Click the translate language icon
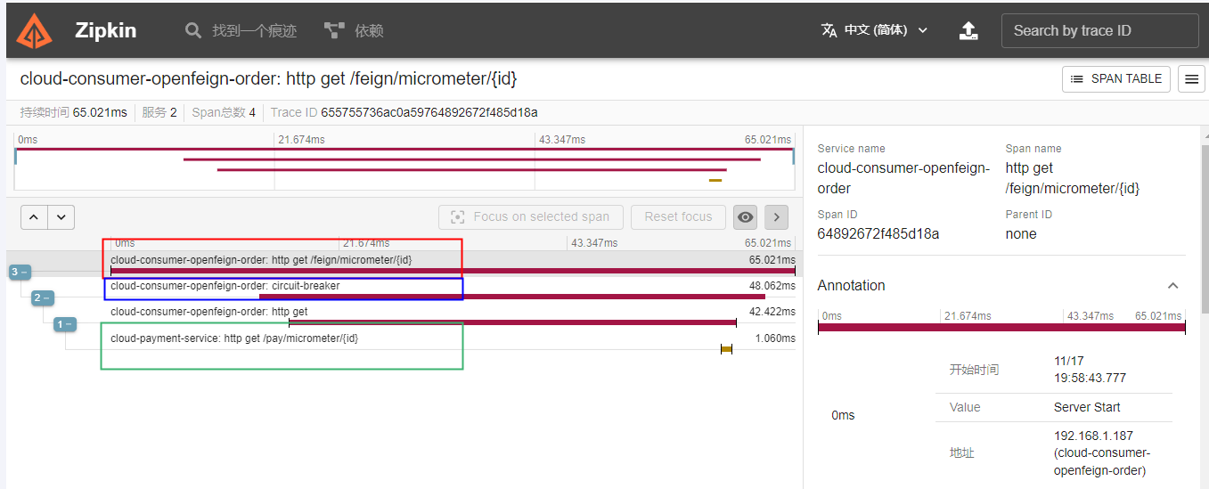1209x489 pixels. coord(829,30)
